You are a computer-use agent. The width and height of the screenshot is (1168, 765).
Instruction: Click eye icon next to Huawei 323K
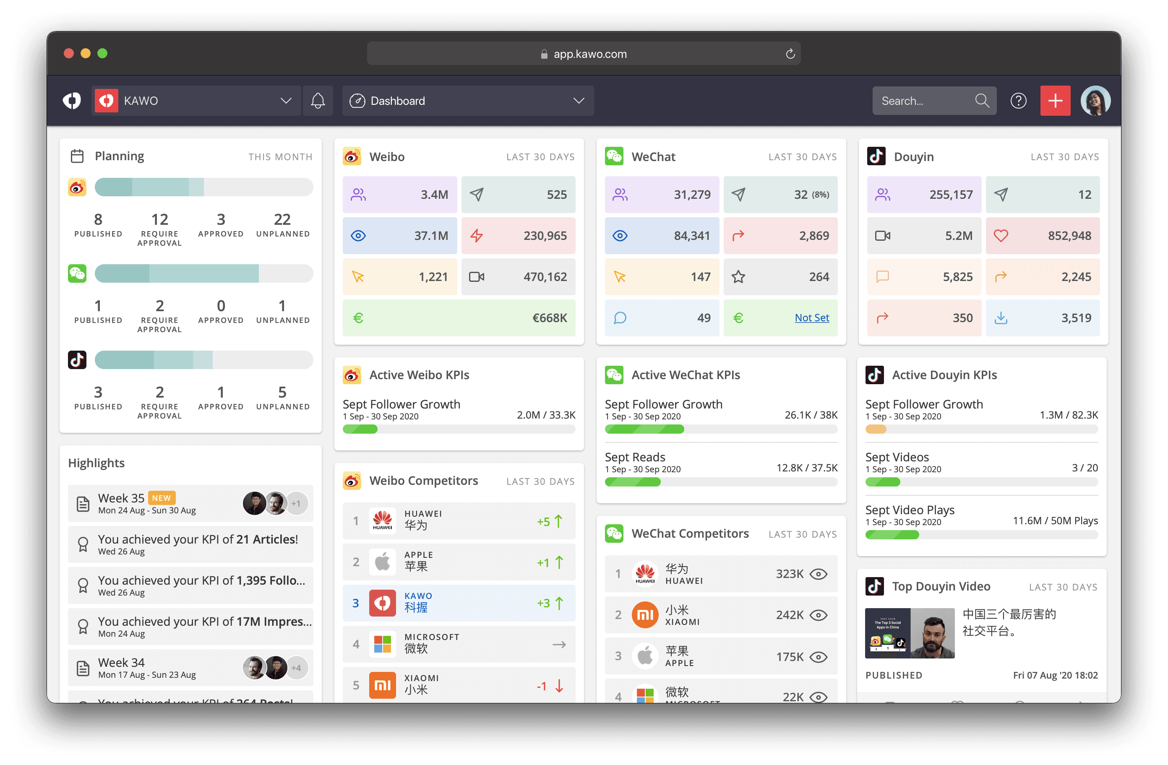pos(818,574)
